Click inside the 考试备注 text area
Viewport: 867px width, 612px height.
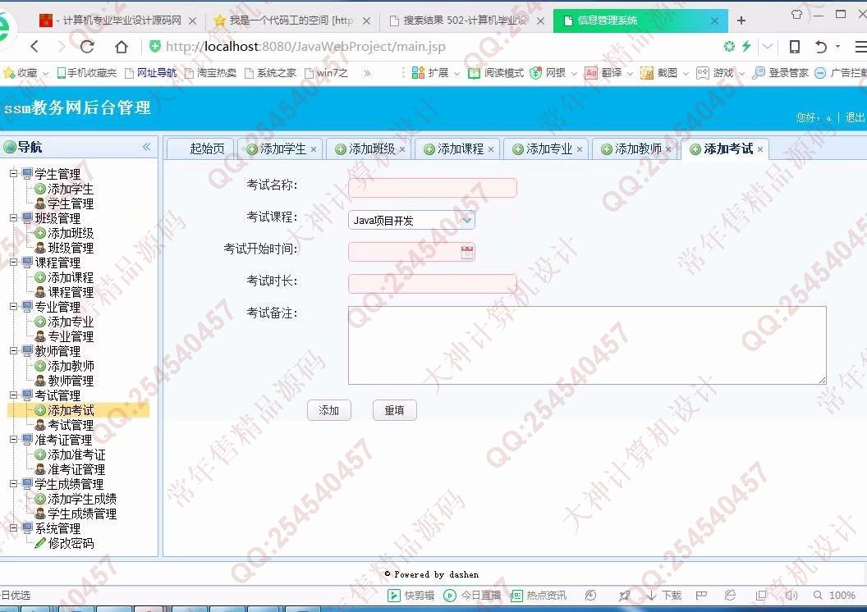(587, 345)
